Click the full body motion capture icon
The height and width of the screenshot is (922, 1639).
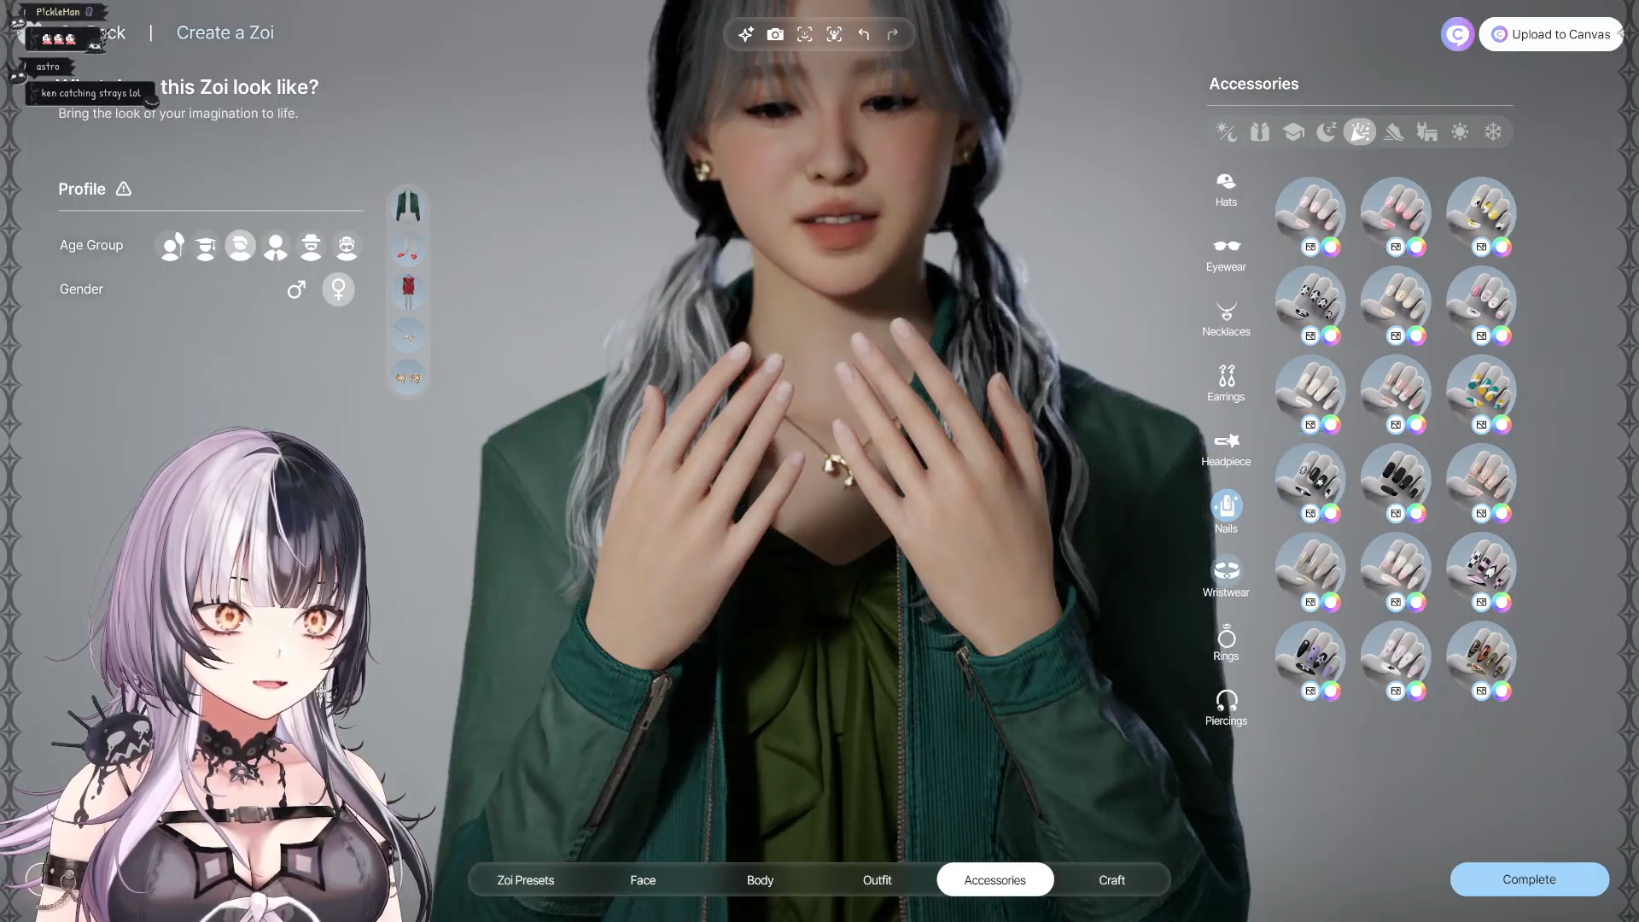(x=834, y=34)
